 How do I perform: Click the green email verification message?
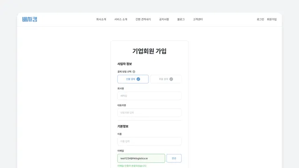coord(132,166)
